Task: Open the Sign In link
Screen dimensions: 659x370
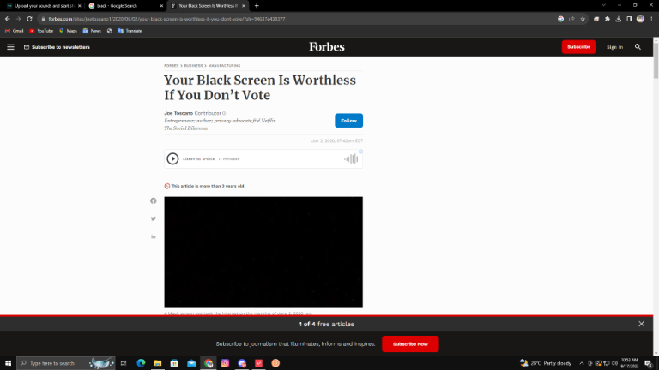Action: pos(614,47)
